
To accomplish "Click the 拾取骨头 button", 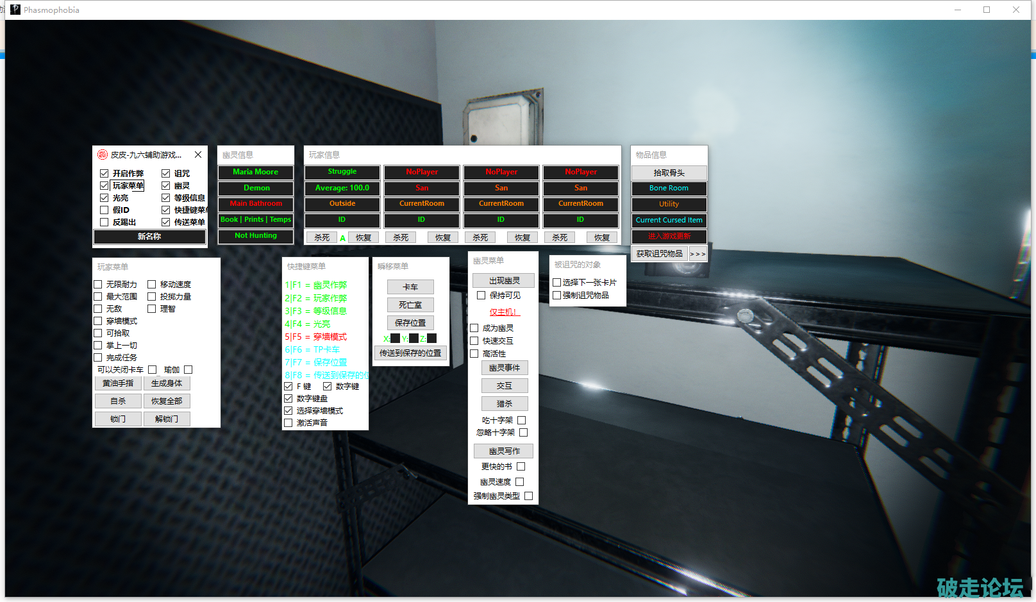I will tap(669, 173).
